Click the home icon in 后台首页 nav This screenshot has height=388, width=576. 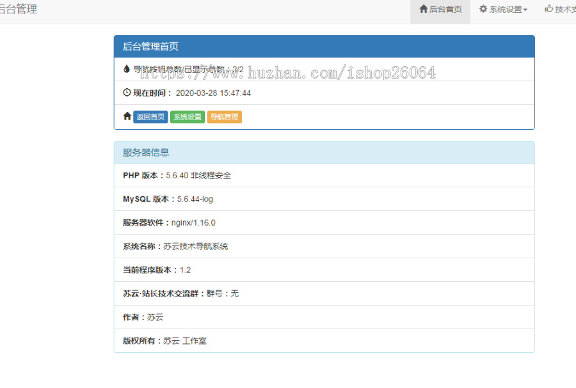coord(424,9)
